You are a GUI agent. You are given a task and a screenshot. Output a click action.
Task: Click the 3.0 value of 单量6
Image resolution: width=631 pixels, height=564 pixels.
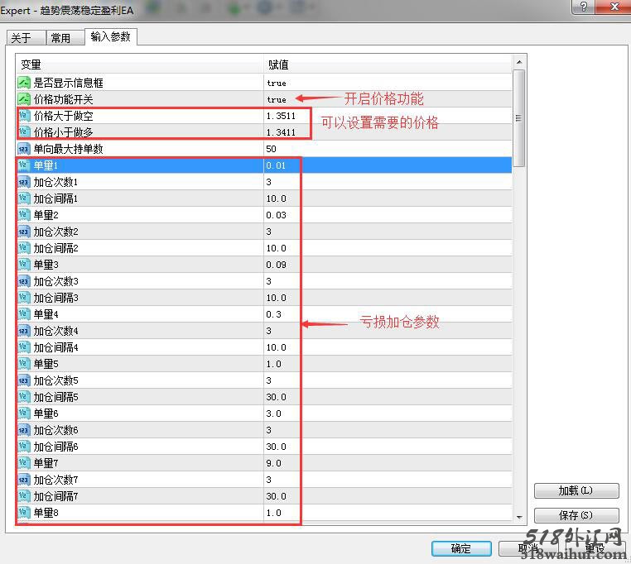(273, 413)
